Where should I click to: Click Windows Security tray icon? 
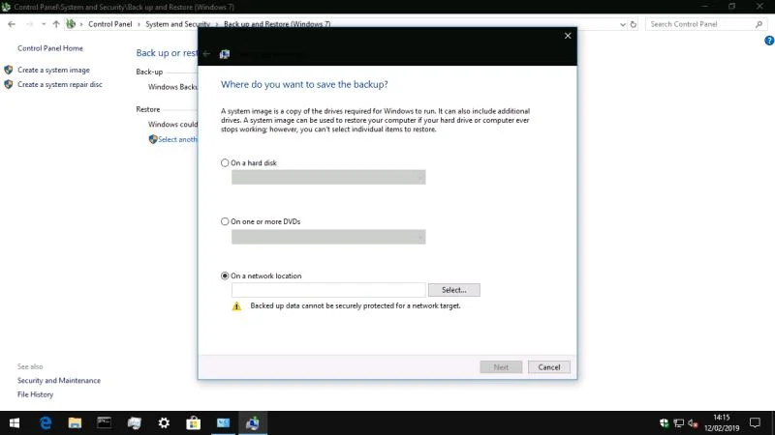click(x=664, y=423)
